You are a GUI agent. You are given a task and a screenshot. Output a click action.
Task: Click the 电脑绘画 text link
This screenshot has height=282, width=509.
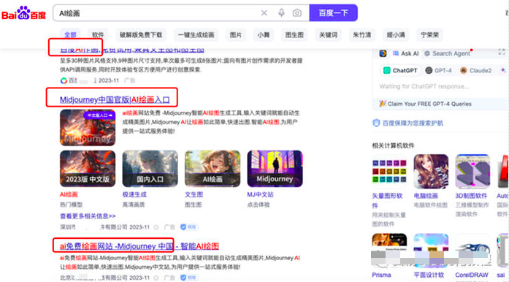(x=426, y=196)
